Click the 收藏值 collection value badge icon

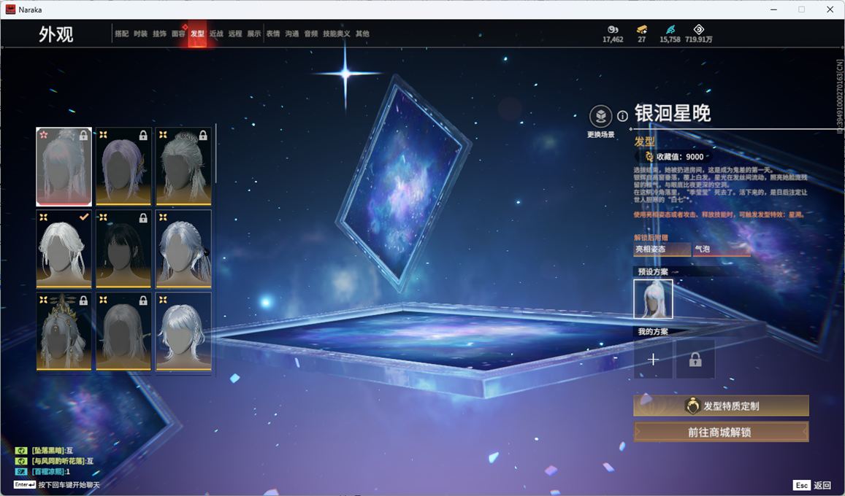click(x=650, y=157)
